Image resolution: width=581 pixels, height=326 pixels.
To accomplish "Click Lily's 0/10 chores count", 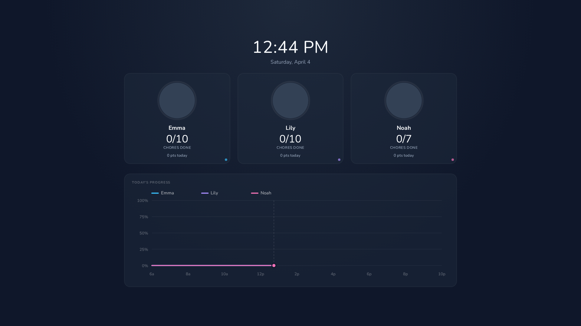I will (290, 139).
